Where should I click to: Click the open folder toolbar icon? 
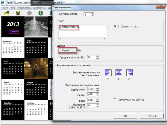pyautogui.click(x=7, y=13)
